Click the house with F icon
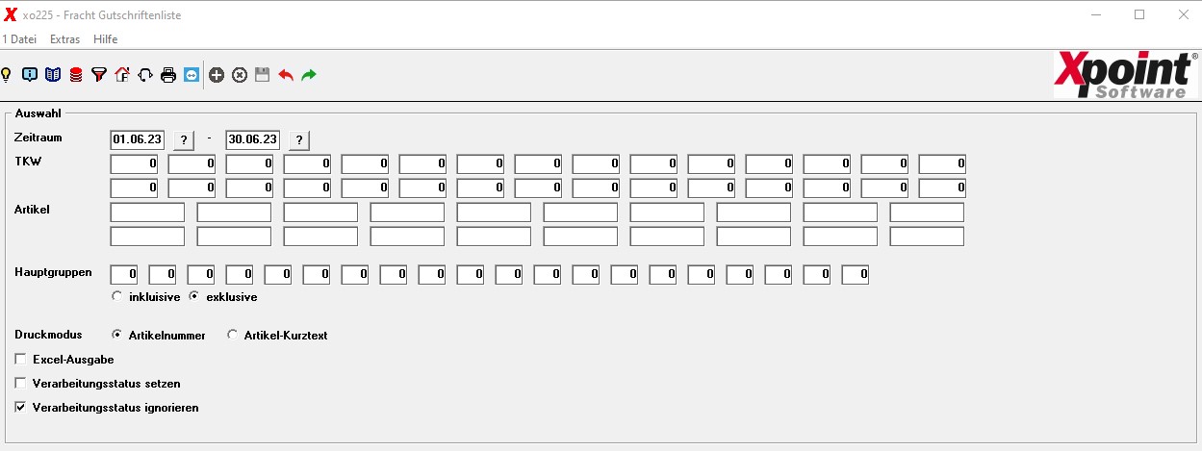The image size is (1202, 451). pyautogui.click(x=122, y=75)
